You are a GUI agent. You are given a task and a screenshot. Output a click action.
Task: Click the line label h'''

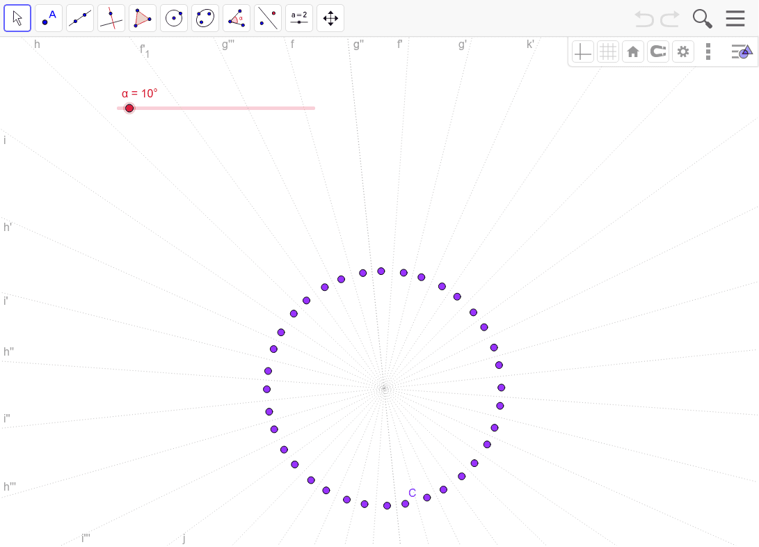pos(10,486)
